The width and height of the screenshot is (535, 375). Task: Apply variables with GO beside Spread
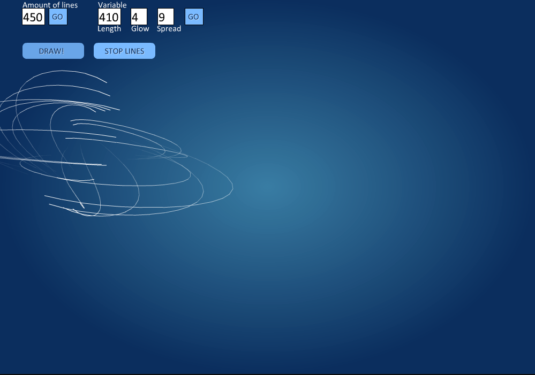[194, 17]
